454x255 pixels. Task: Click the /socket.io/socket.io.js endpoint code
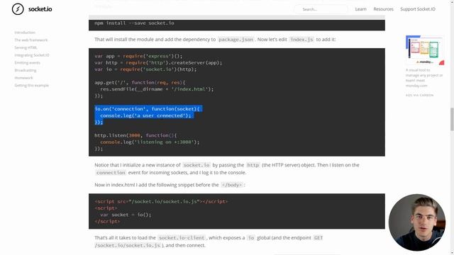[x=128, y=245]
